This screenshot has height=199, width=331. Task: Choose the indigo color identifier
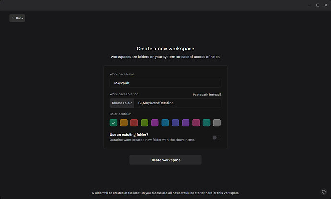[x=176, y=123]
